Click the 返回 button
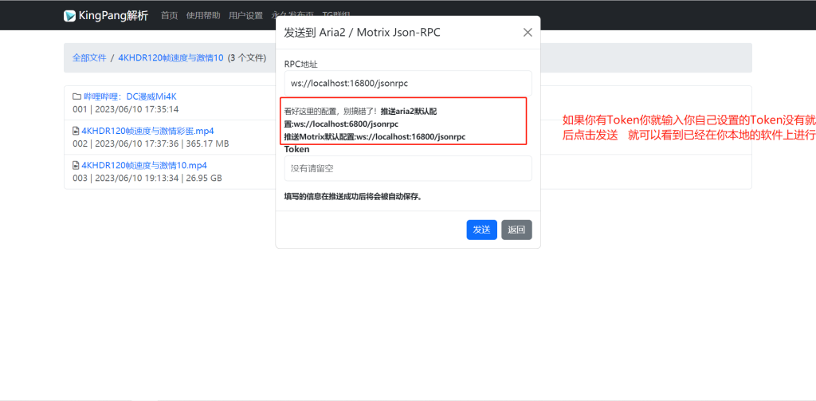Screen dimensions: 816x401 (516, 230)
